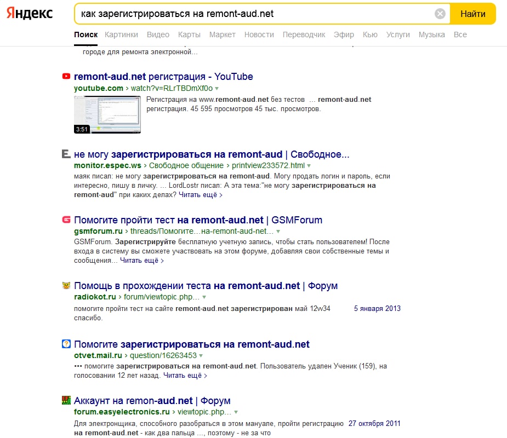Expand the arrow after printview233572.html
The image size is (507, 438).
(309, 166)
